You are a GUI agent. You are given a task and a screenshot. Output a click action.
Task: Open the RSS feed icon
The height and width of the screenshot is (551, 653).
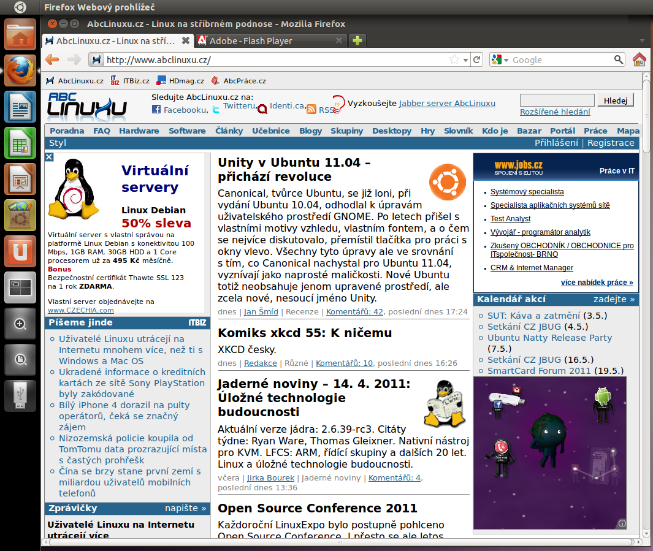point(311,110)
